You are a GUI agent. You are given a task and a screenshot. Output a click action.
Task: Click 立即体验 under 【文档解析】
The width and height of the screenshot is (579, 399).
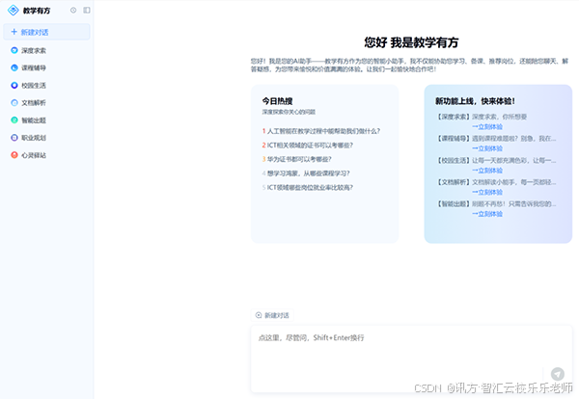(x=487, y=192)
